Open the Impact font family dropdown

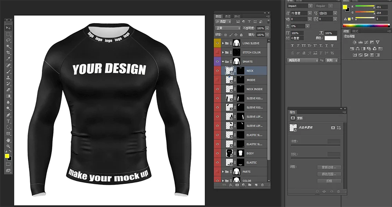(x=310, y=6)
